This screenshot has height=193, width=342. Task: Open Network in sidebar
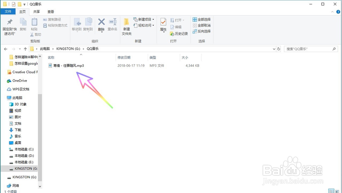point(13,185)
